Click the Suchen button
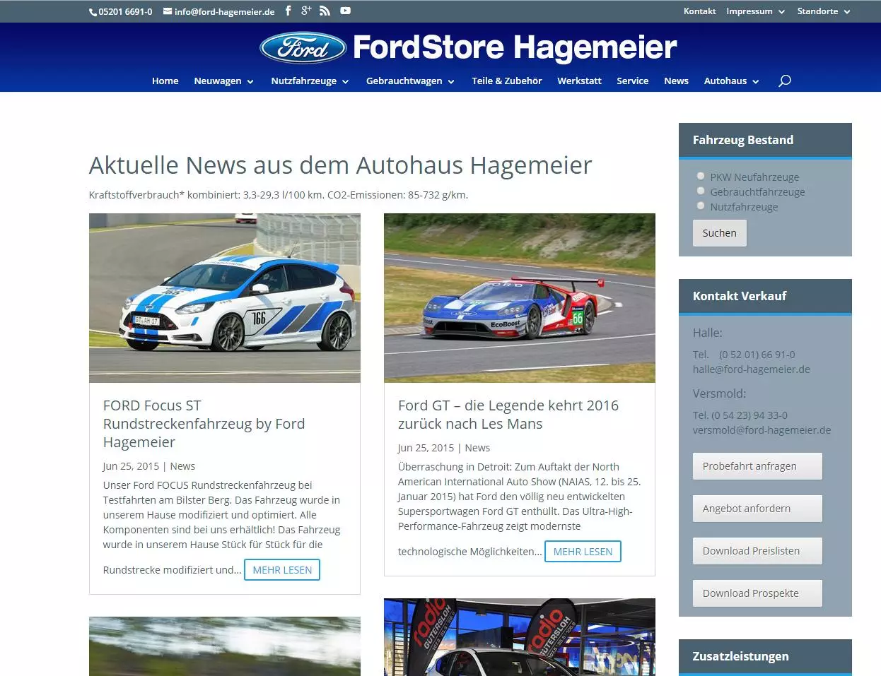This screenshot has height=676, width=881. (719, 233)
